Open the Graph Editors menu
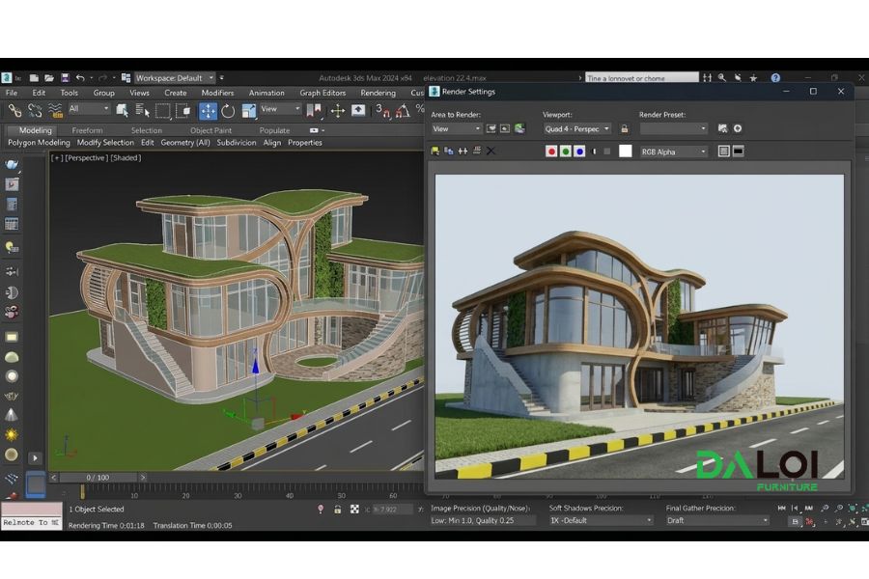The image size is (869, 579). click(x=322, y=93)
